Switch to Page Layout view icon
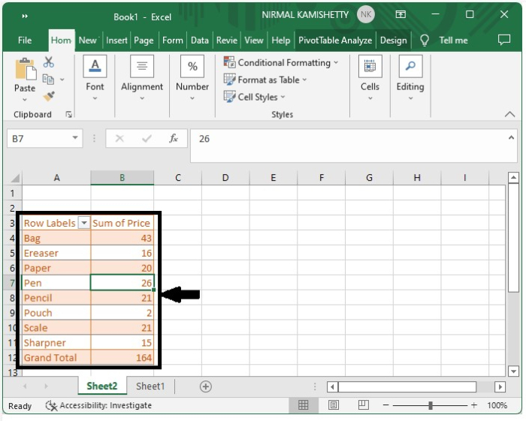The width and height of the screenshot is (526, 421). point(334,405)
